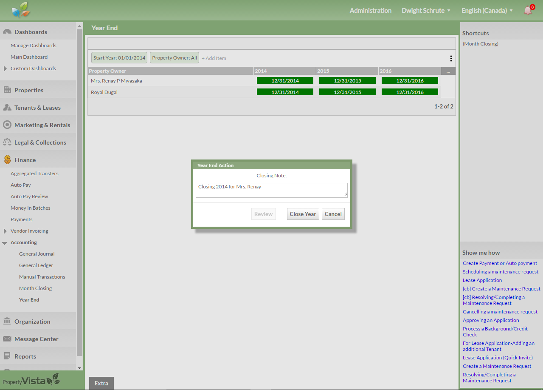Cancel the Year End Action dialog
Image resolution: width=543 pixels, height=390 pixels.
pyautogui.click(x=333, y=214)
